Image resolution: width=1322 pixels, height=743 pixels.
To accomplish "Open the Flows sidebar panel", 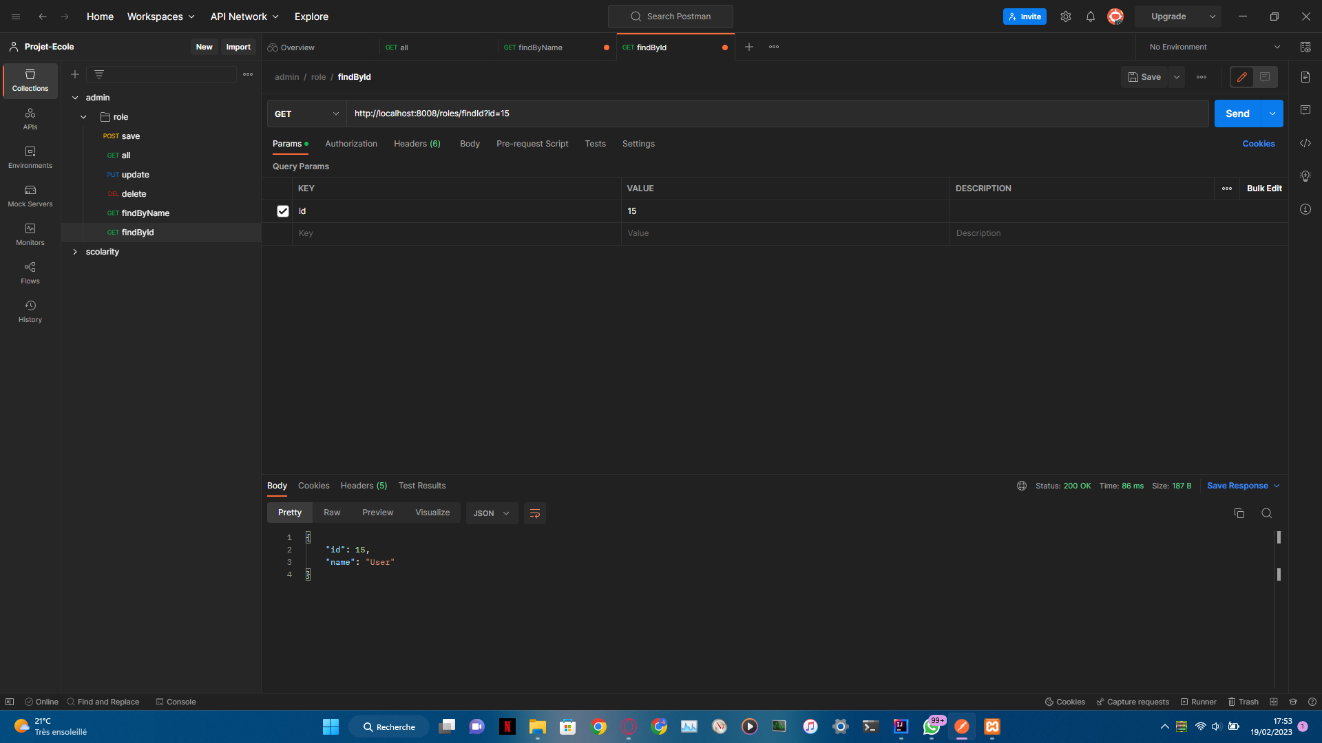I will click(x=30, y=273).
